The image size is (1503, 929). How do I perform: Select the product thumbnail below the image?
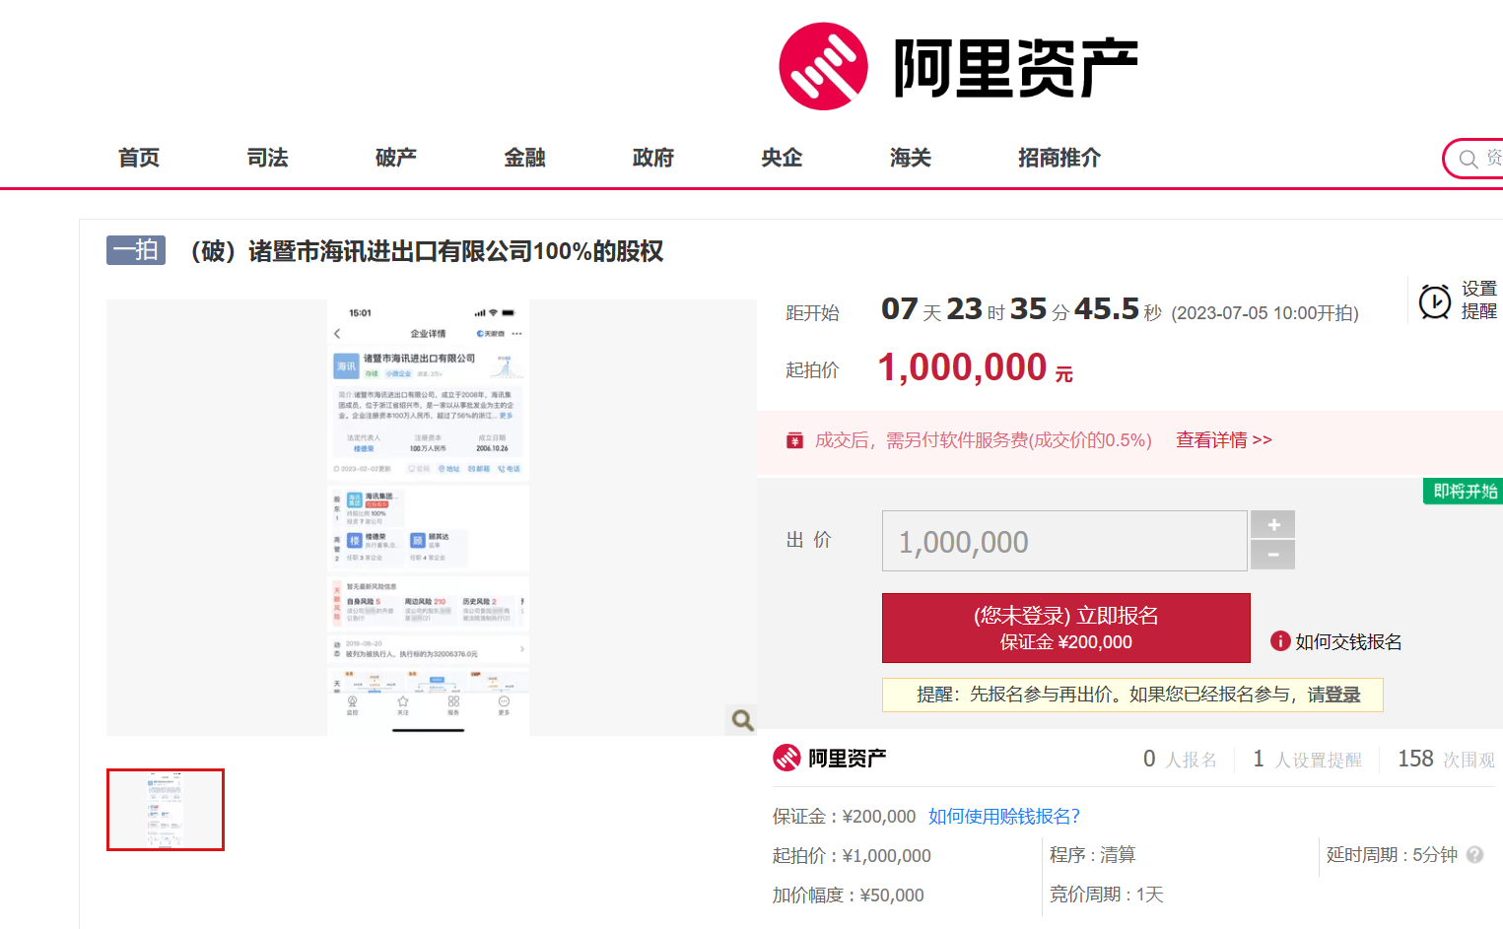coord(165,810)
